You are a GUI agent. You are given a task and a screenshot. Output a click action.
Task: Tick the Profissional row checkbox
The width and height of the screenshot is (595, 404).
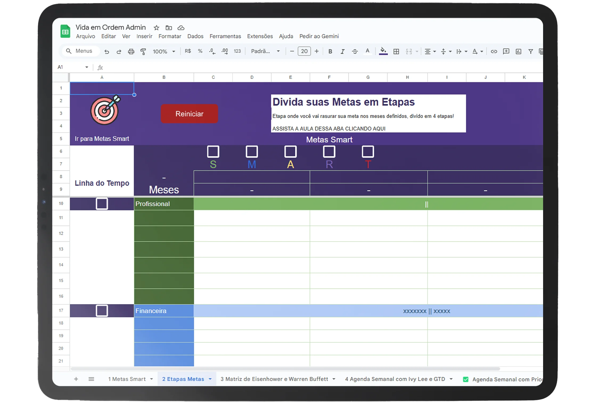102,204
